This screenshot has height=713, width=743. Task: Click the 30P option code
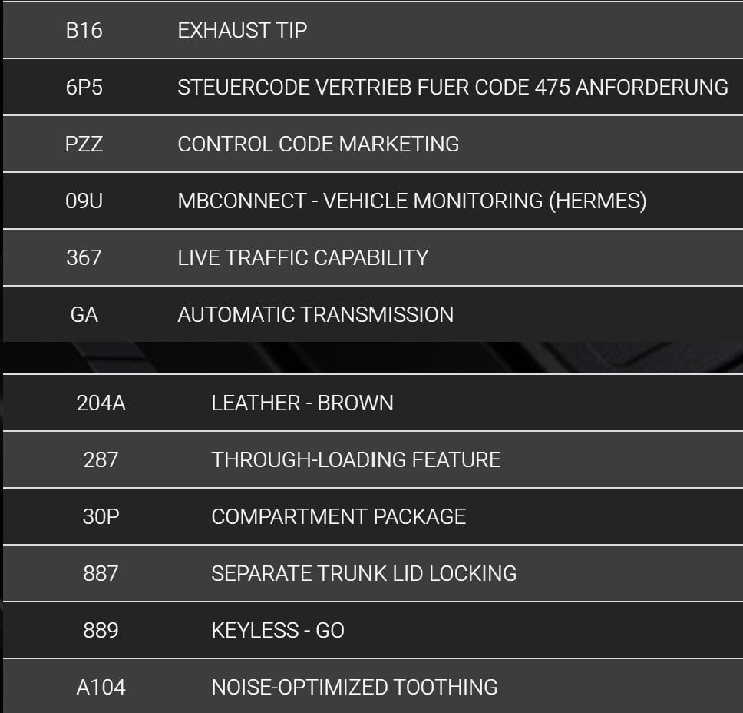tap(101, 516)
